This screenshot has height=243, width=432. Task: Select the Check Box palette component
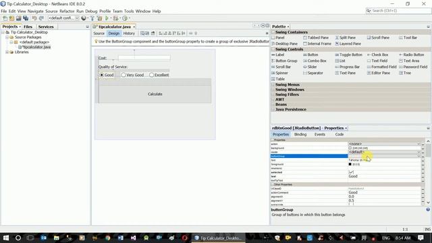point(377,55)
